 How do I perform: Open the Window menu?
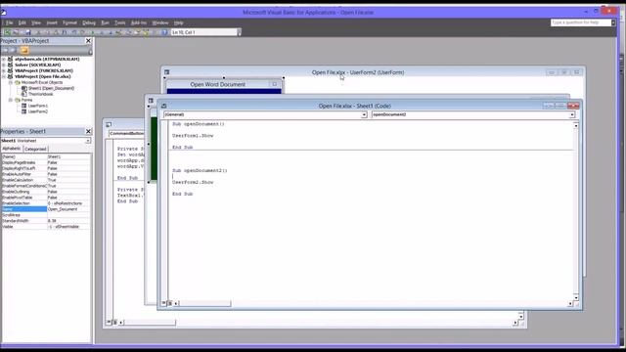(x=160, y=22)
